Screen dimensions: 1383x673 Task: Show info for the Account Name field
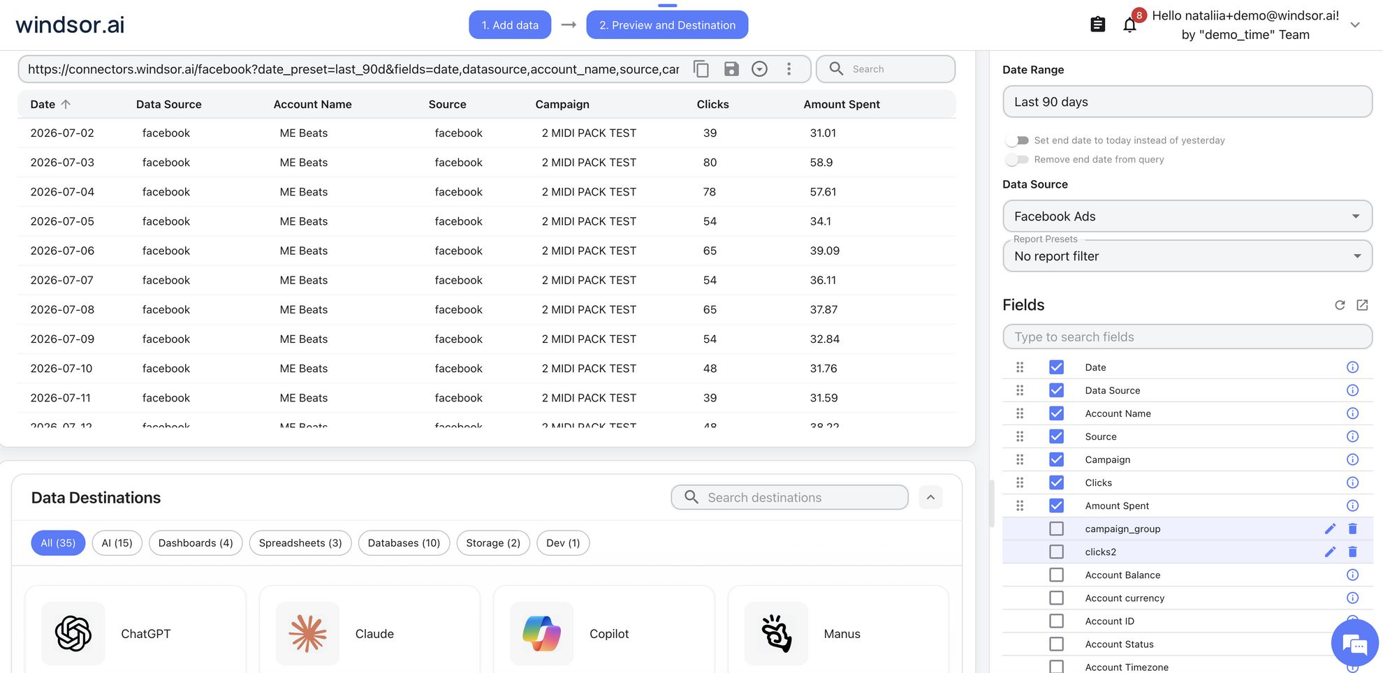click(x=1352, y=413)
